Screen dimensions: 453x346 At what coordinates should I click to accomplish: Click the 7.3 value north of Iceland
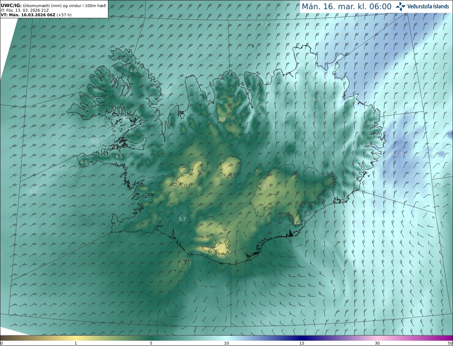tap(264, 24)
